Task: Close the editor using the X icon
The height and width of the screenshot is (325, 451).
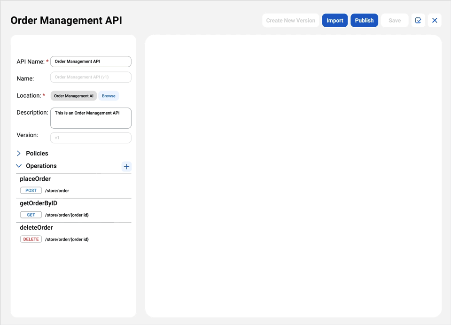Action: coord(435,20)
